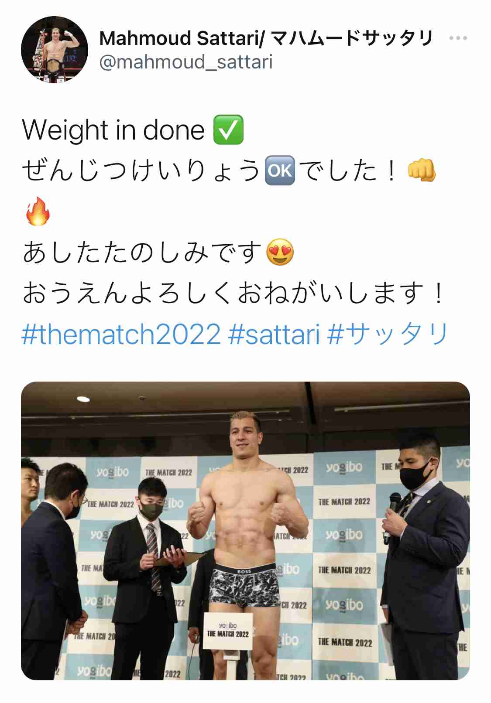Enlarge the weigh-in photo attachment
Screen dimensions: 491x703
pyautogui.click(x=245, y=531)
